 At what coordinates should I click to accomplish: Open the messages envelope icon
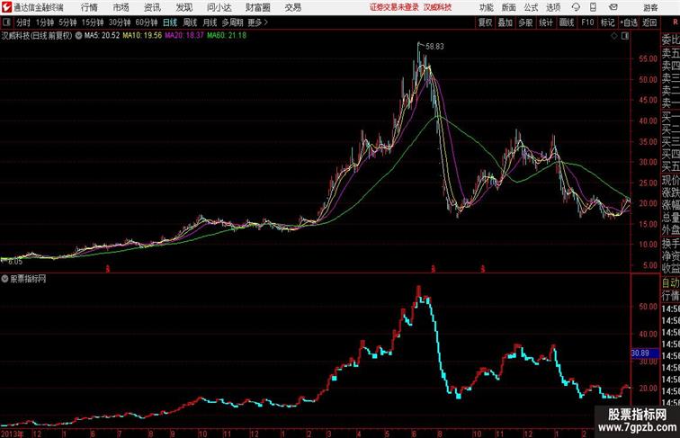(x=613, y=7)
